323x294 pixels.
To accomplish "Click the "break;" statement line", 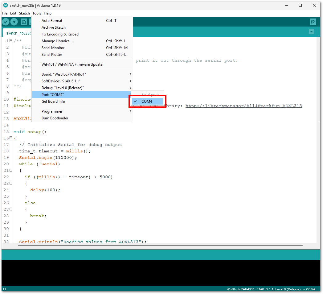I will (x=38, y=216).
